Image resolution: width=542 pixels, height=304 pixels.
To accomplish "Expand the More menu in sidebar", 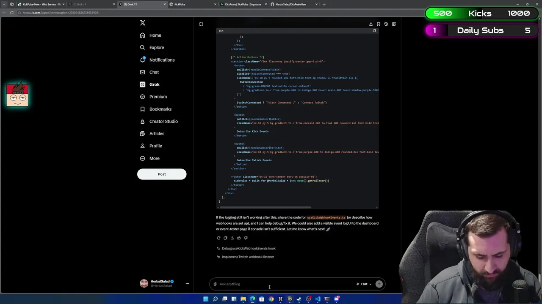I will pos(149,158).
